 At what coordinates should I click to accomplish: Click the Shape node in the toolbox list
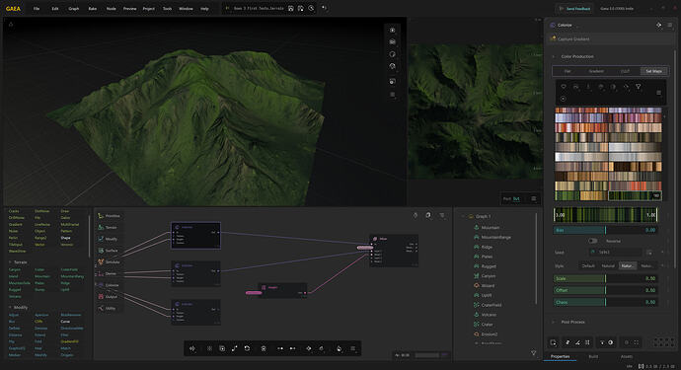point(65,238)
